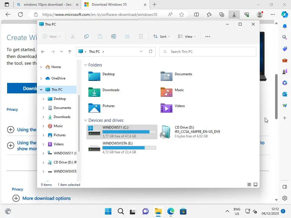Click the taskbar clock and date
Image resolution: width=291 pixels, height=218 pixels.
click(270, 211)
